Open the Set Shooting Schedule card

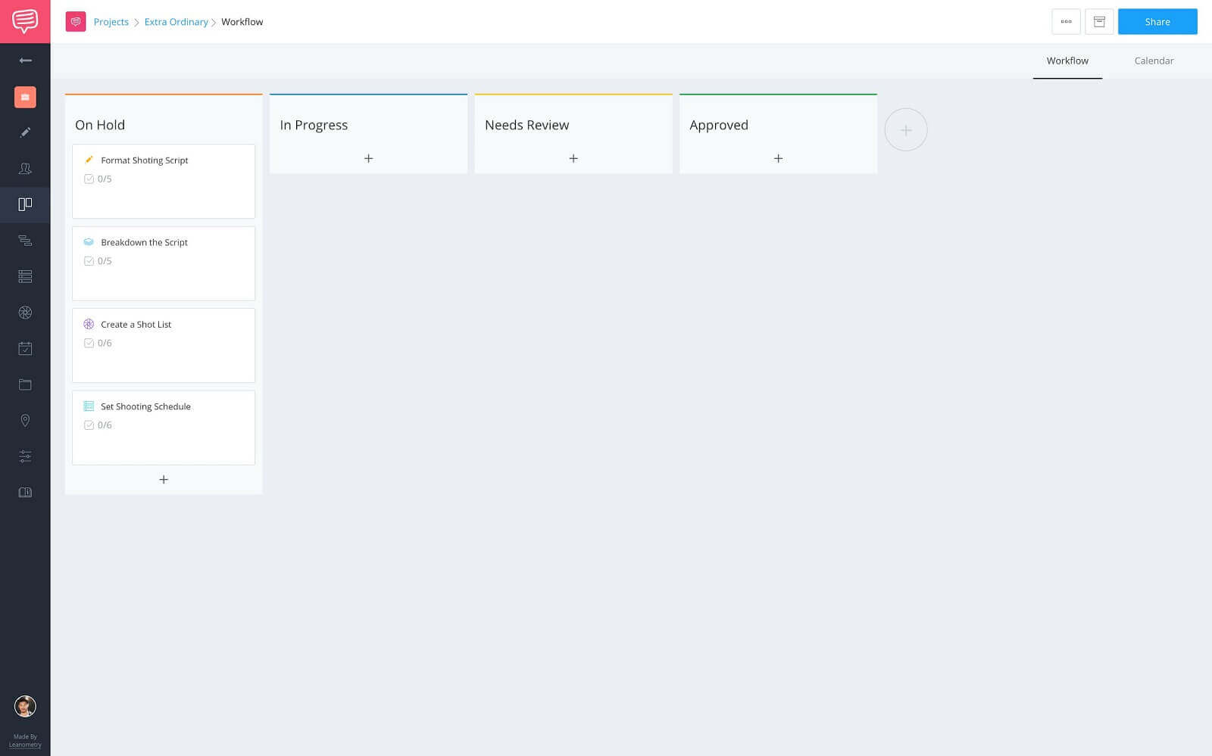164,428
